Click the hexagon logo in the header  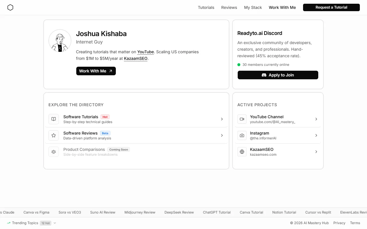click(10, 7)
